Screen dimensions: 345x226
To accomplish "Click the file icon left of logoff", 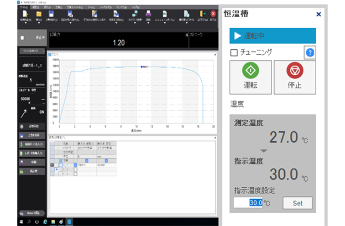I will tap(186, 14).
